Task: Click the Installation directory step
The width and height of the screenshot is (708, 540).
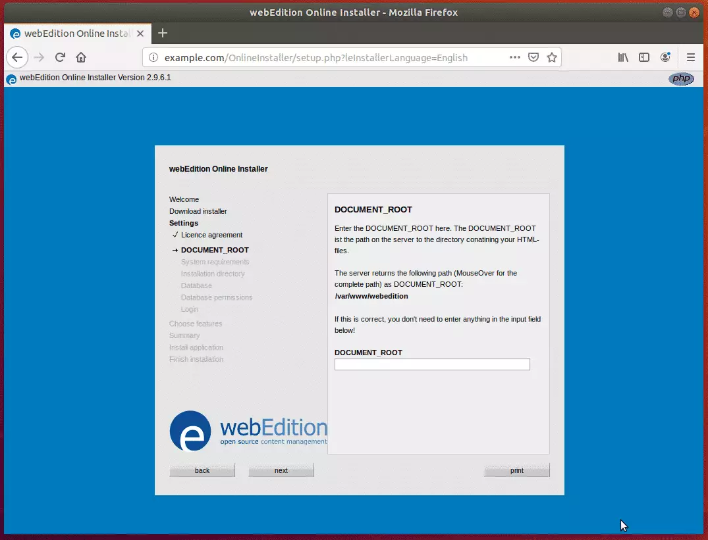Action: [213, 274]
